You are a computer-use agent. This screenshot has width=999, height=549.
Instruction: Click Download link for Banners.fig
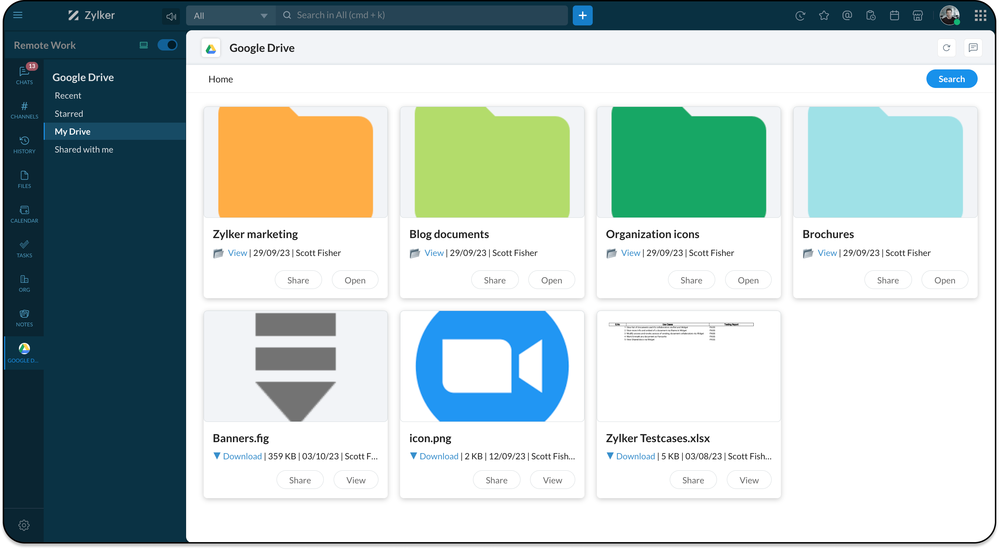[242, 456]
